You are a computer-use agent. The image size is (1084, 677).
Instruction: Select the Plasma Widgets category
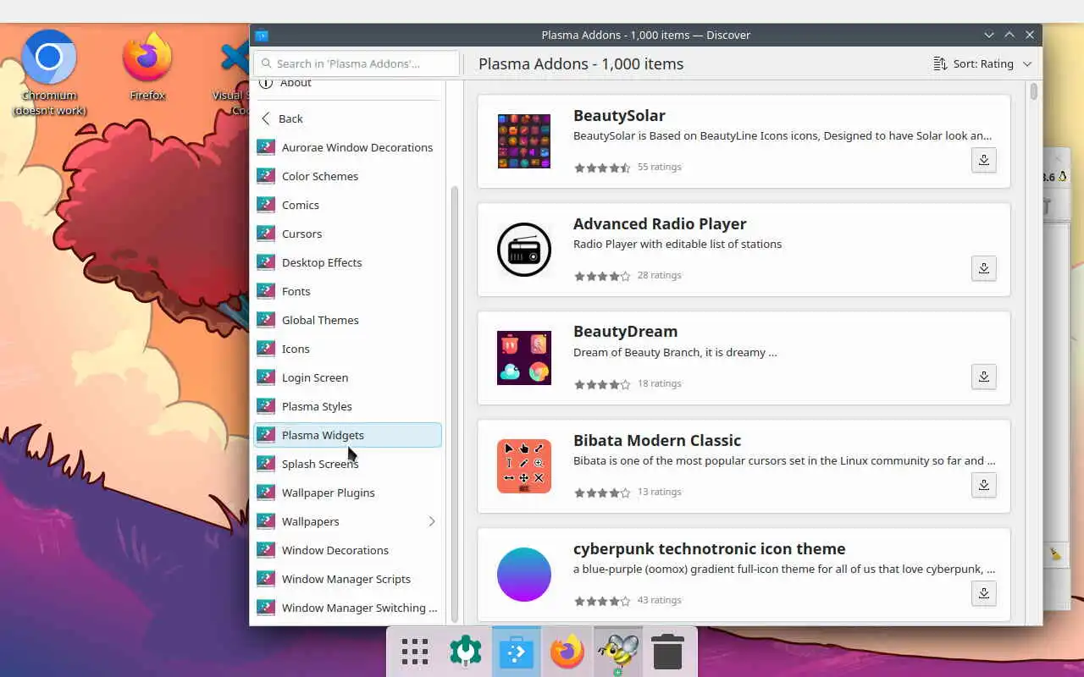coord(347,435)
